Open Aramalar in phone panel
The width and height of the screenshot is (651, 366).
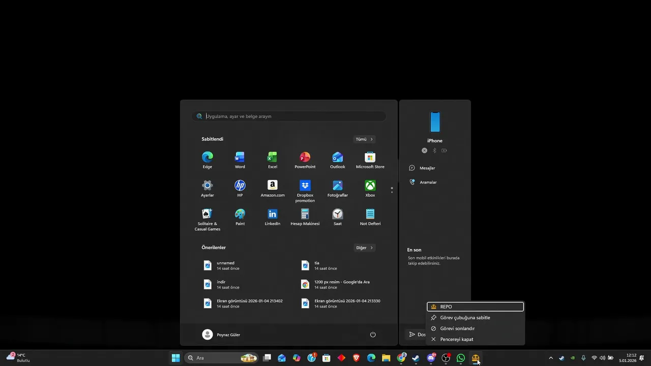[x=423, y=182]
